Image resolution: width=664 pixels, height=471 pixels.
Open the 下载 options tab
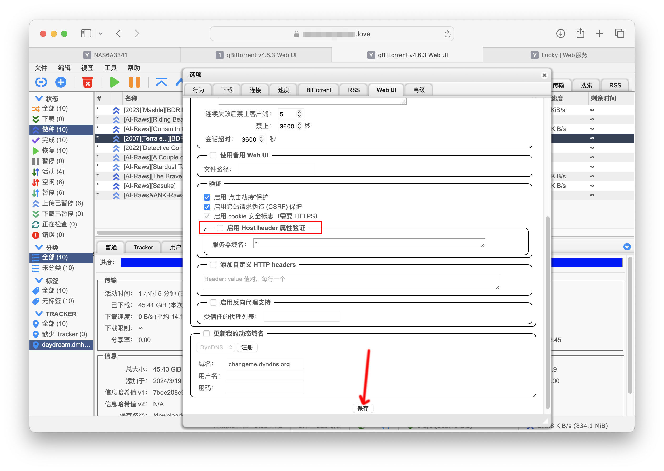point(227,90)
